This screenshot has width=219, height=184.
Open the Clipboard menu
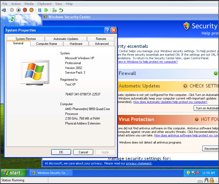(44, 4)
